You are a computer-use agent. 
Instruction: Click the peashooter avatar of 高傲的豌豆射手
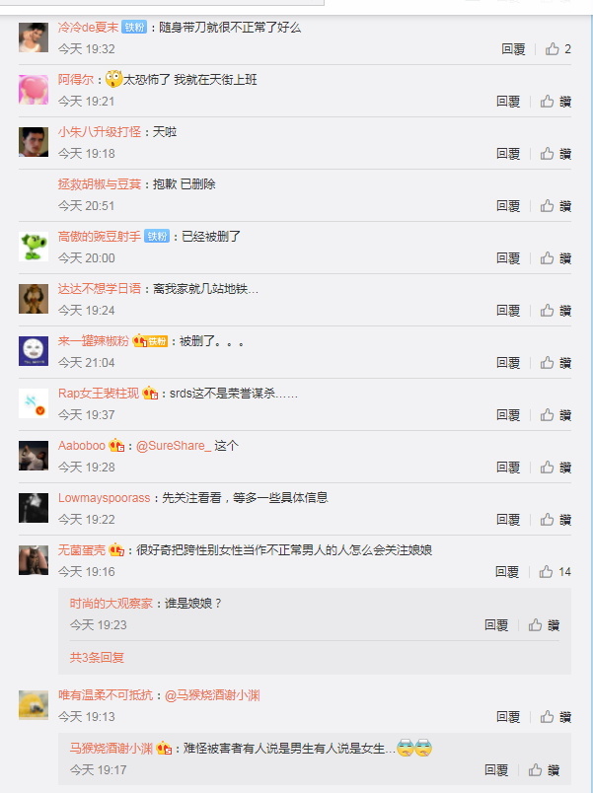click(34, 247)
